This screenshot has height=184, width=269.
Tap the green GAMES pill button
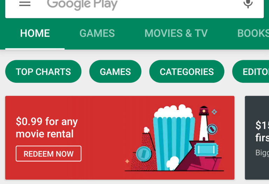point(115,71)
